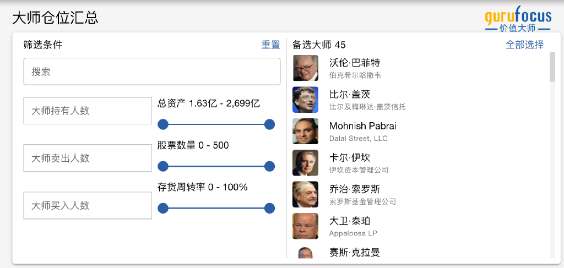564x268 pixels.
Task: Click the guru list scrollbar thumb
Action: [x=552, y=67]
